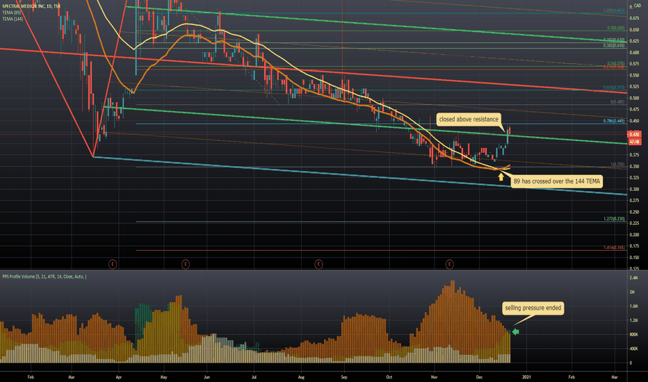Viewport: 648px width, 382px height.
Task: Click the earnings 'E' marker in mid-August
Action: click(x=318, y=264)
